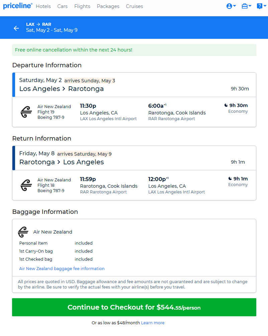The height and width of the screenshot is (336, 268).
Task: Open the Cruises menu item
Action: (134, 6)
